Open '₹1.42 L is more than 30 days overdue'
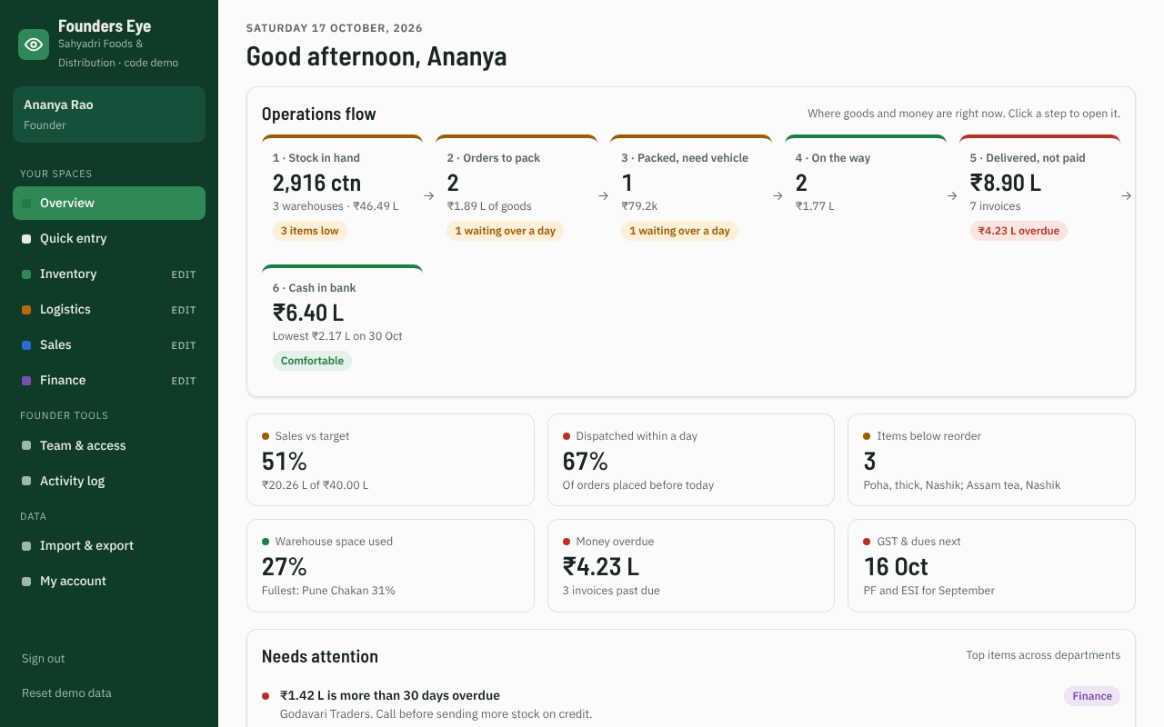This screenshot has width=1164, height=727. 390,695
